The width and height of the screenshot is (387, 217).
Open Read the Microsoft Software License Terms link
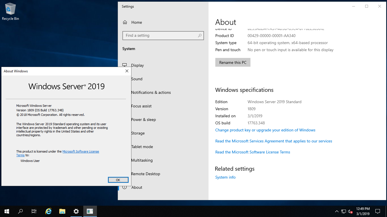click(253, 152)
